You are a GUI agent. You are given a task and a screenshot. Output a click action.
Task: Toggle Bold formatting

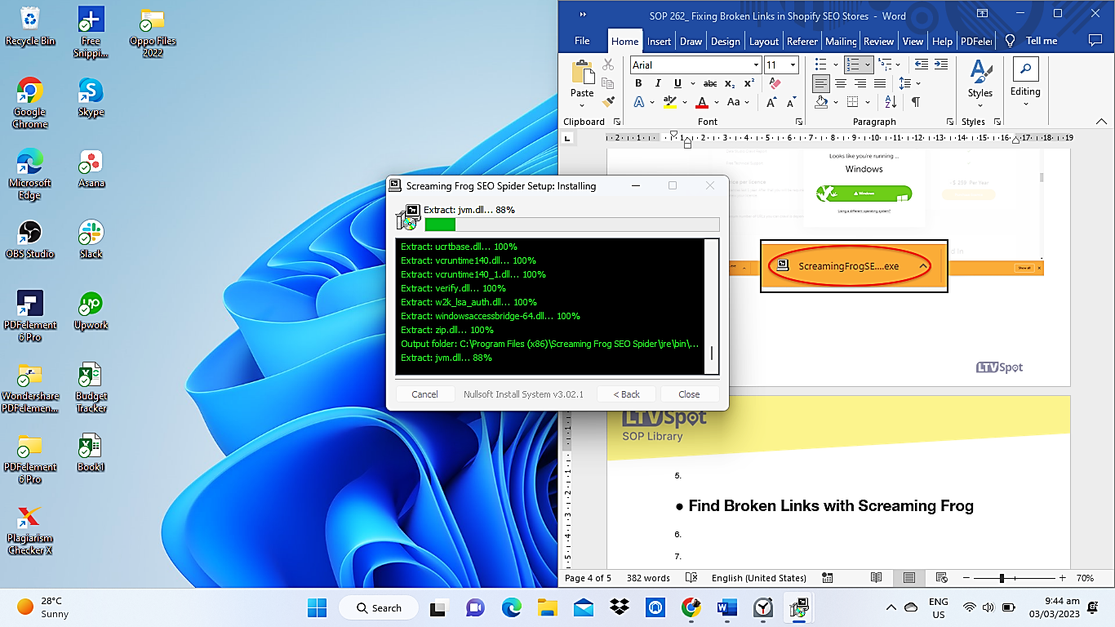(x=639, y=83)
